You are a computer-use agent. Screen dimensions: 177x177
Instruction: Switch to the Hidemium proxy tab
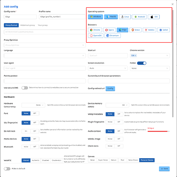click(x=28, y=25)
